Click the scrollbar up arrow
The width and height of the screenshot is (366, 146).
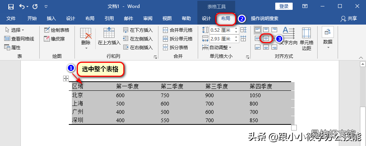(x=363, y=64)
